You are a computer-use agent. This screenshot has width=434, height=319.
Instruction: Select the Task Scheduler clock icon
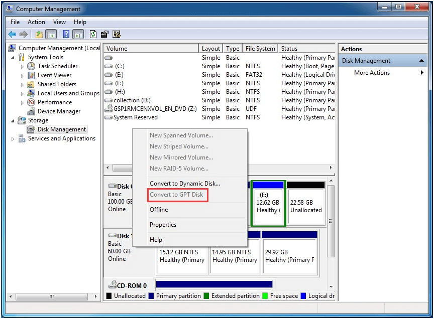[x=31, y=66]
